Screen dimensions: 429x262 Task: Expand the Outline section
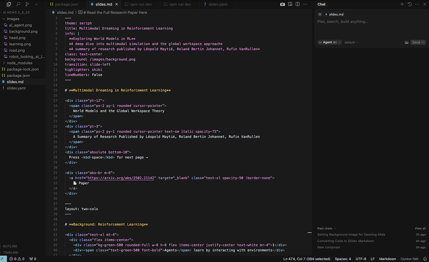10,246
